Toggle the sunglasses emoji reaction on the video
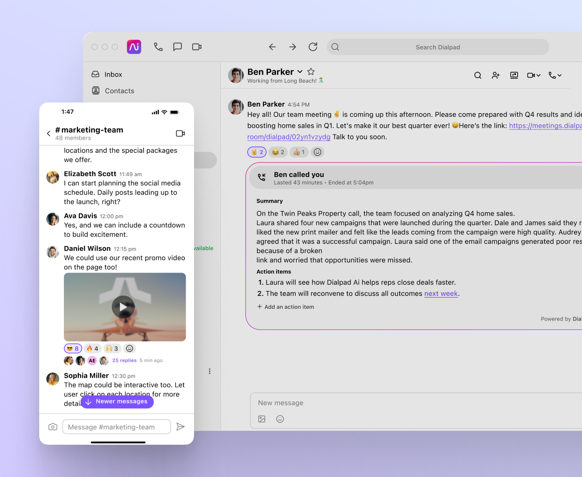This screenshot has width=582, height=477. tap(73, 348)
